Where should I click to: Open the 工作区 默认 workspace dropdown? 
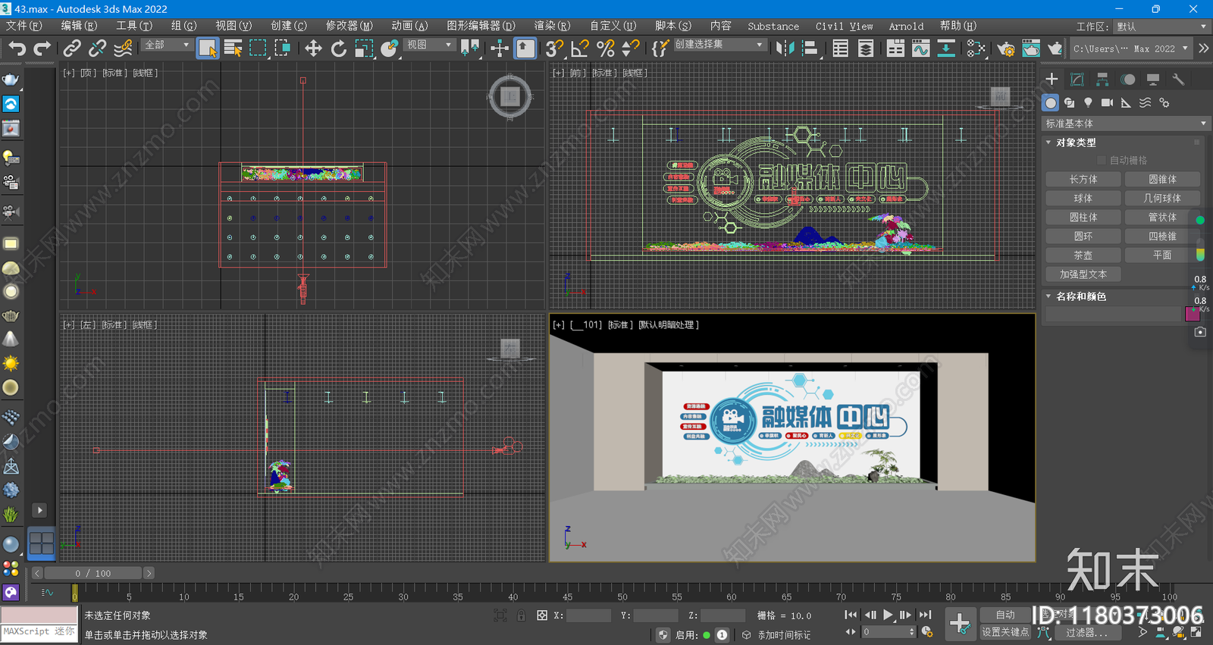tap(1161, 27)
